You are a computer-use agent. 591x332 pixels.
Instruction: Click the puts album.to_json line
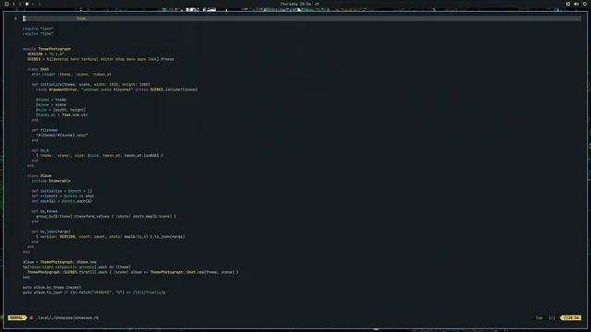94,292
